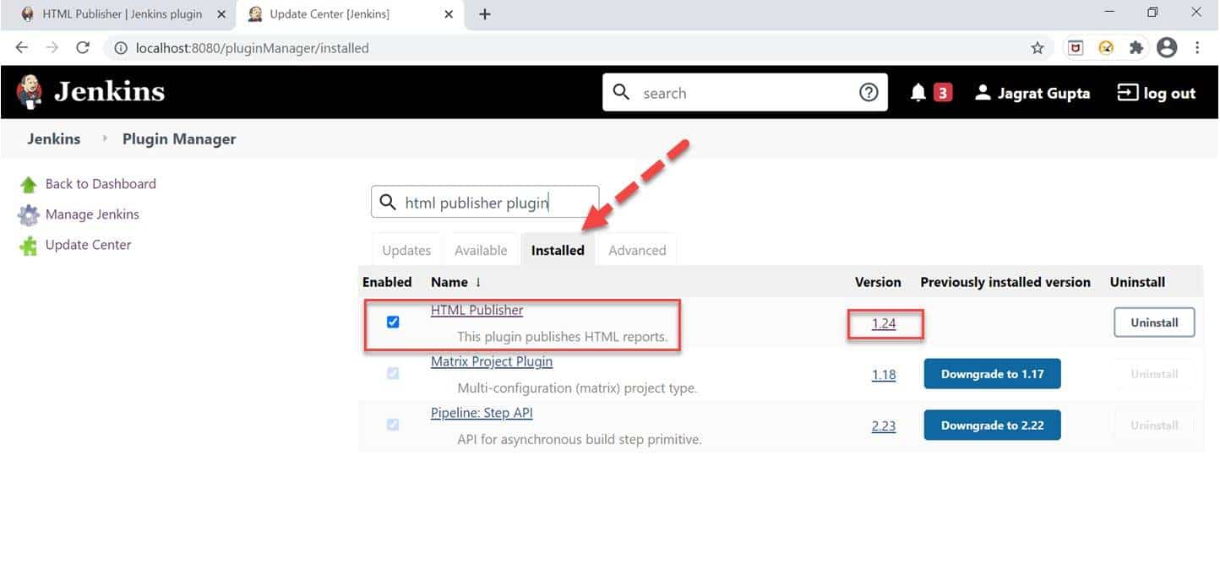This screenshot has width=1220, height=569.
Task: Toggle the Pipeline: Step API enabled checkbox
Action: [393, 425]
